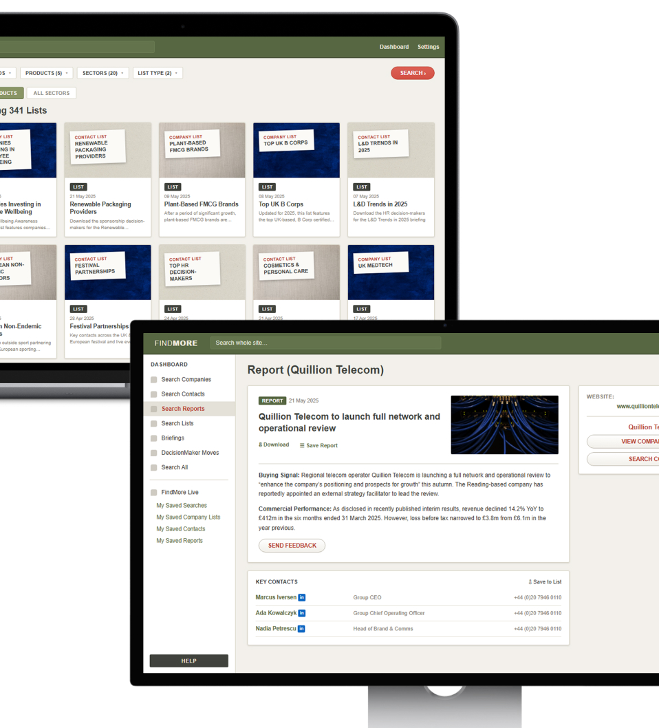The height and width of the screenshot is (728, 659).
Task: Click Save Report link
Action: tap(318, 445)
